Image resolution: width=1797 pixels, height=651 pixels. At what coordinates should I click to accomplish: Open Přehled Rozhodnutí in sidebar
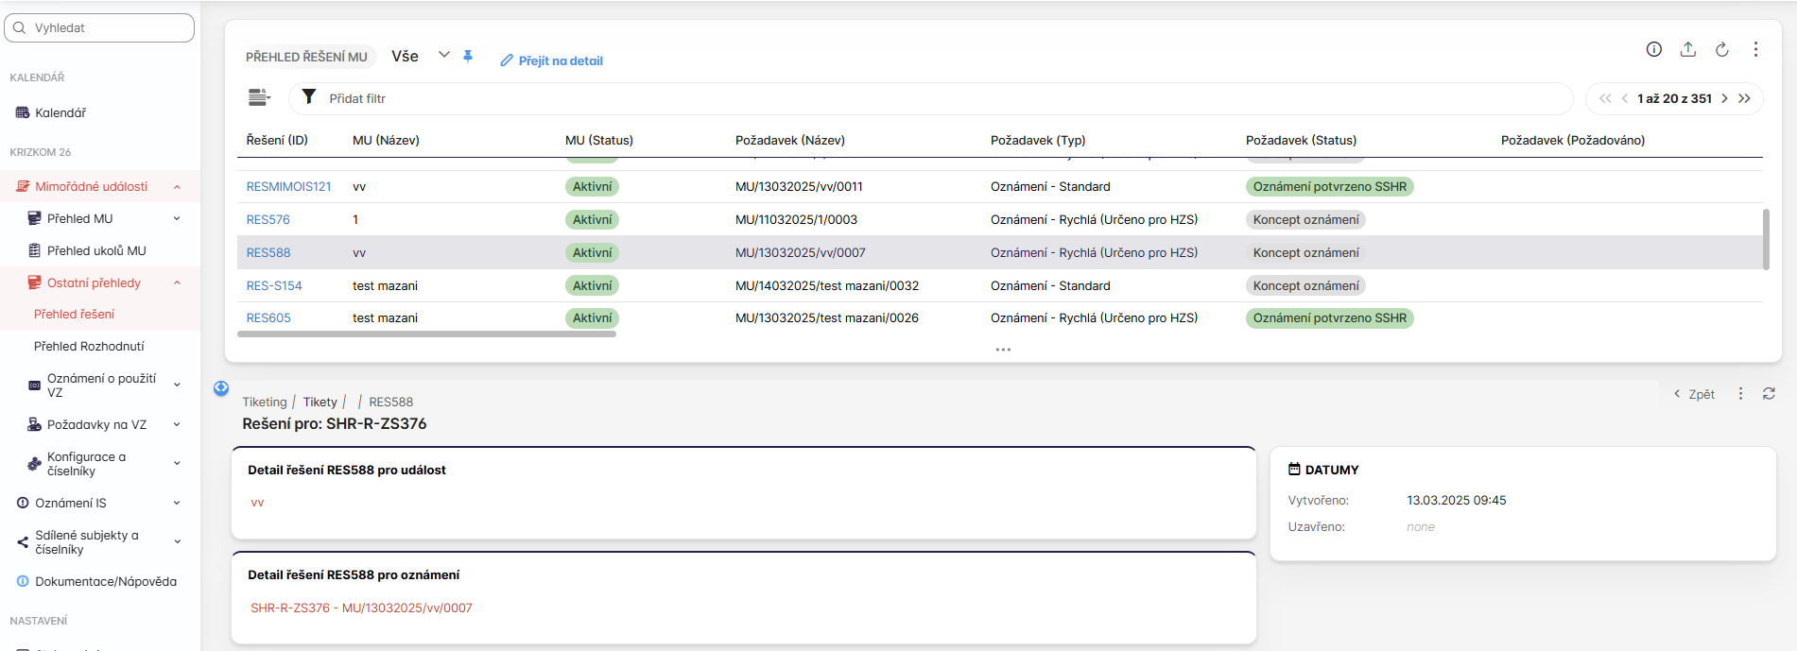89,347
